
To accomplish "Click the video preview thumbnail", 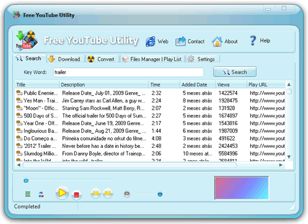I will pyautogui.click(x=241, y=188).
